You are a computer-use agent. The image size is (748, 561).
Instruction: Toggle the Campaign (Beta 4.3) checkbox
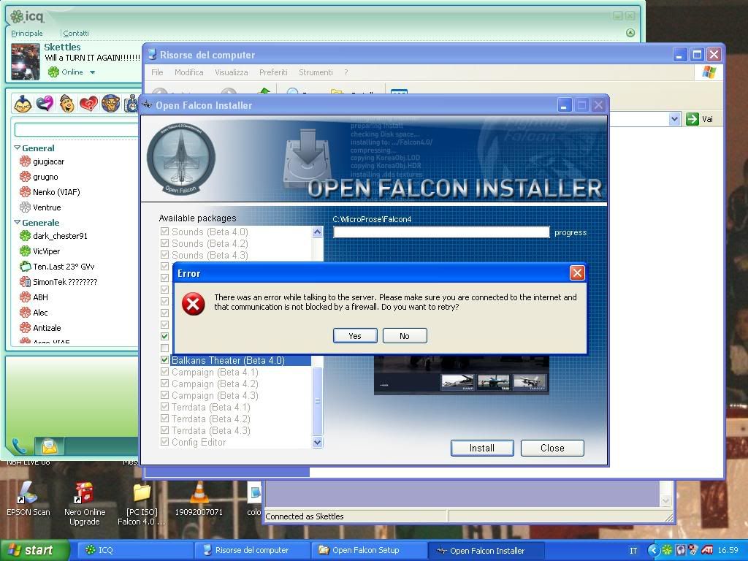pos(164,395)
